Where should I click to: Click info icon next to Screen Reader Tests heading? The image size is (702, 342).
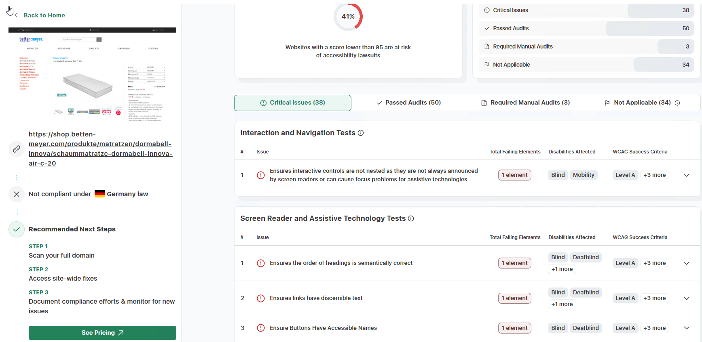point(411,218)
